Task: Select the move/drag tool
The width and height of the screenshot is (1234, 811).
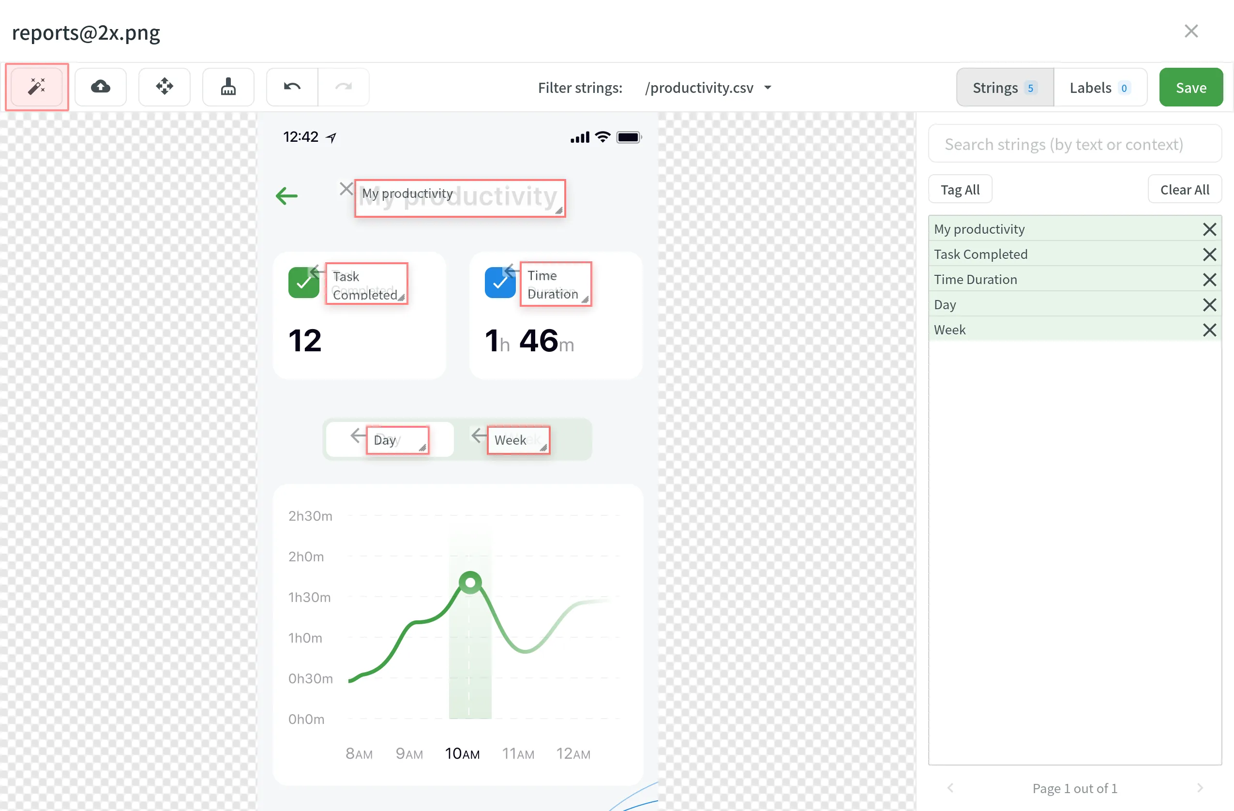Action: point(164,87)
